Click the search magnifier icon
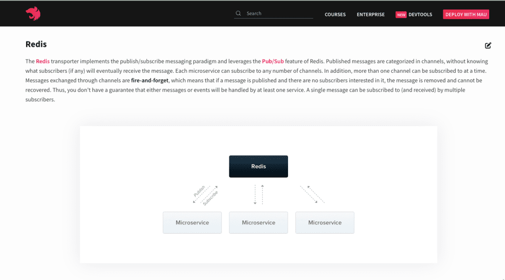The width and height of the screenshot is (505, 280). [238, 13]
